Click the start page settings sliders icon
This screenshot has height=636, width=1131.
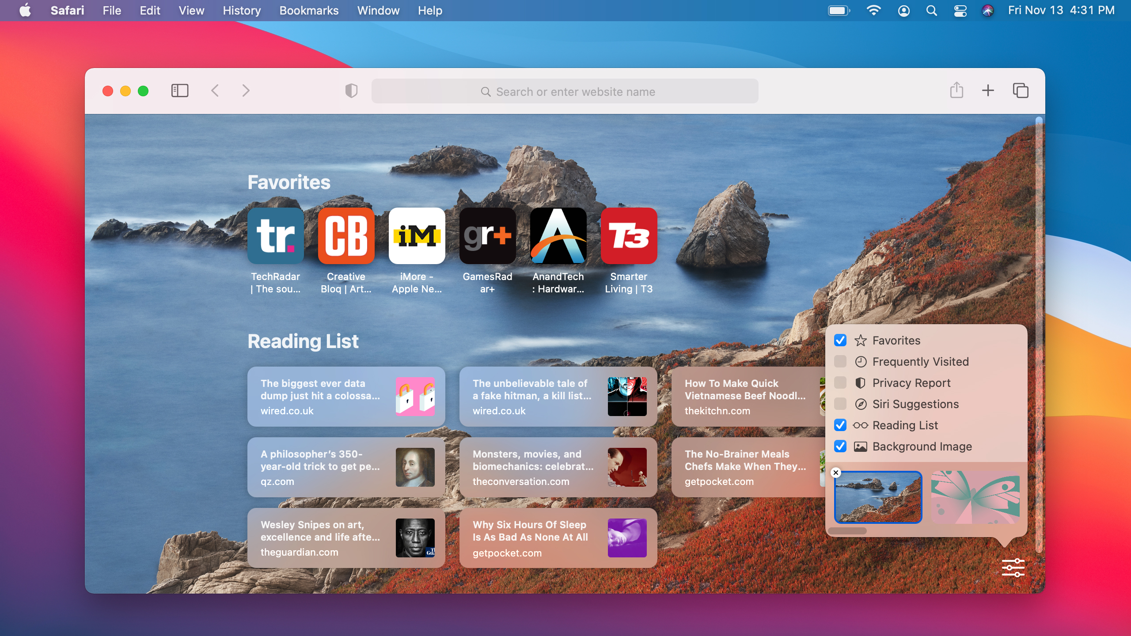tap(1013, 568)
